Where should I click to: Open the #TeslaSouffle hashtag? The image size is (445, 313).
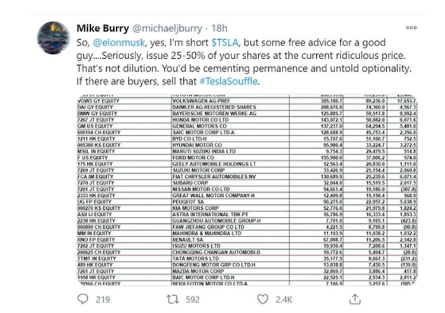coord(229,81)
